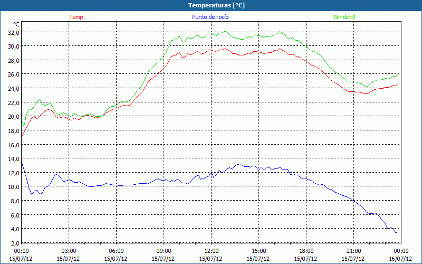The image size is (422, 264).
Task: Click the 26,0 y-axis value
Action: (14, 74)
